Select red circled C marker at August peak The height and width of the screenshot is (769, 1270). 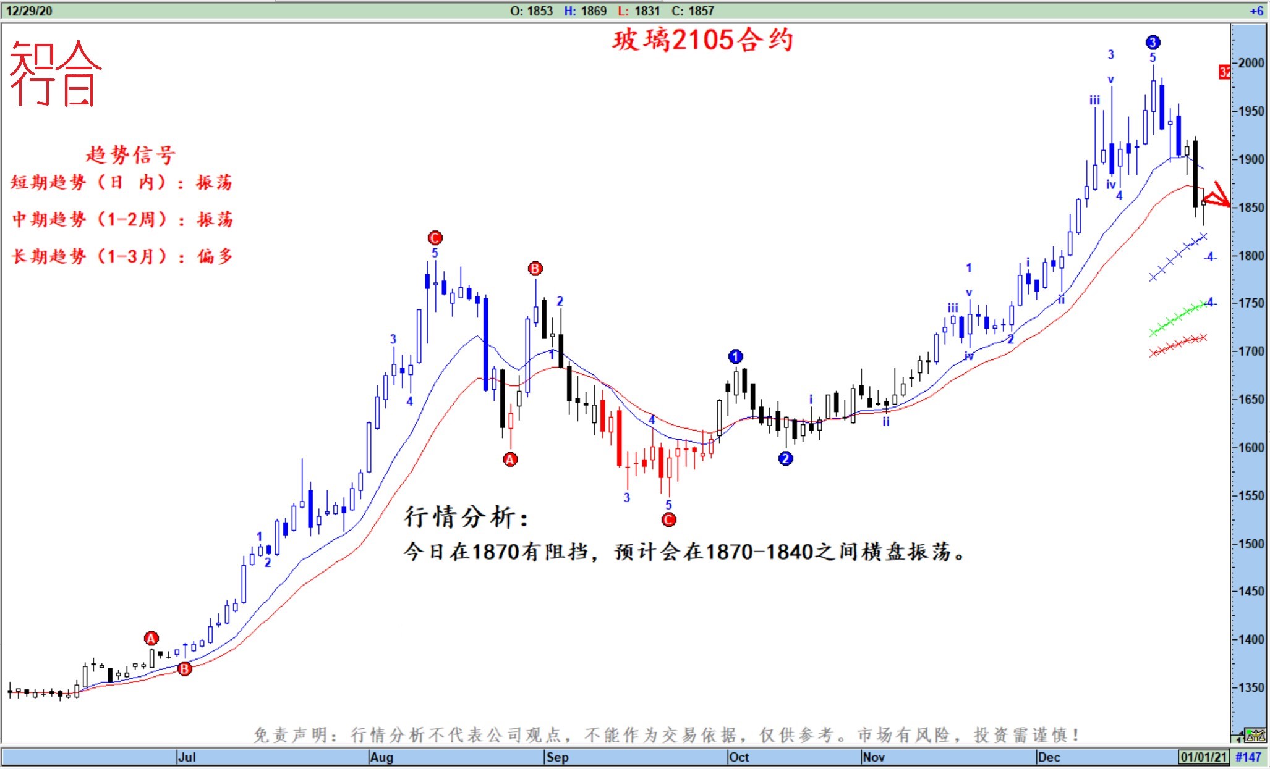(435, 238)
